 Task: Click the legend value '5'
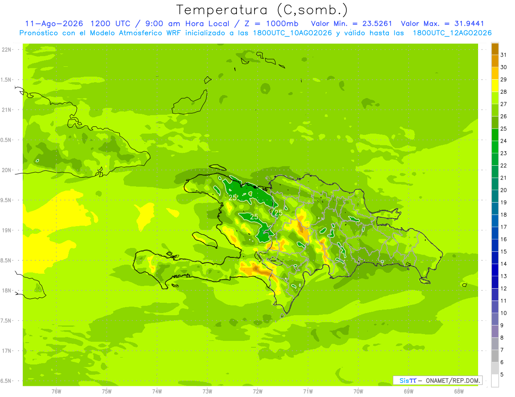(502, 375)
